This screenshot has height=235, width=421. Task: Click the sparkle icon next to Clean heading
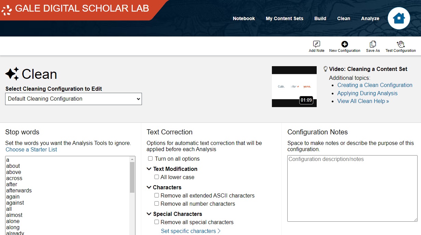pyautogui.click(x=12, y=74)
